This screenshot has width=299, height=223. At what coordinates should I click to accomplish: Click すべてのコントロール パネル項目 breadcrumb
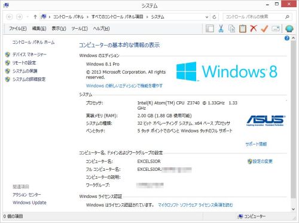pyautogui.click(x=117, y=17)
